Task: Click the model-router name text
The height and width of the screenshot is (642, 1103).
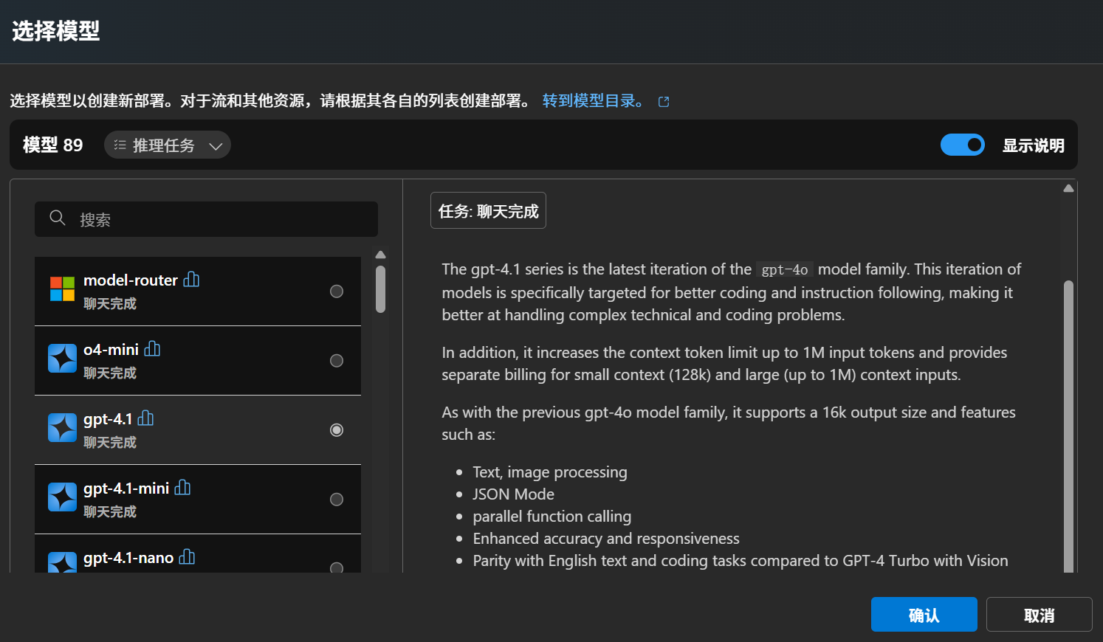Action: [131, 280]
